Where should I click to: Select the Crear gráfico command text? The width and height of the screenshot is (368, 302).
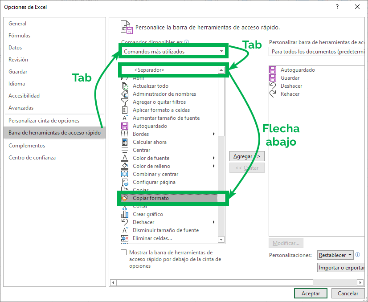click(x=148, y=214)
